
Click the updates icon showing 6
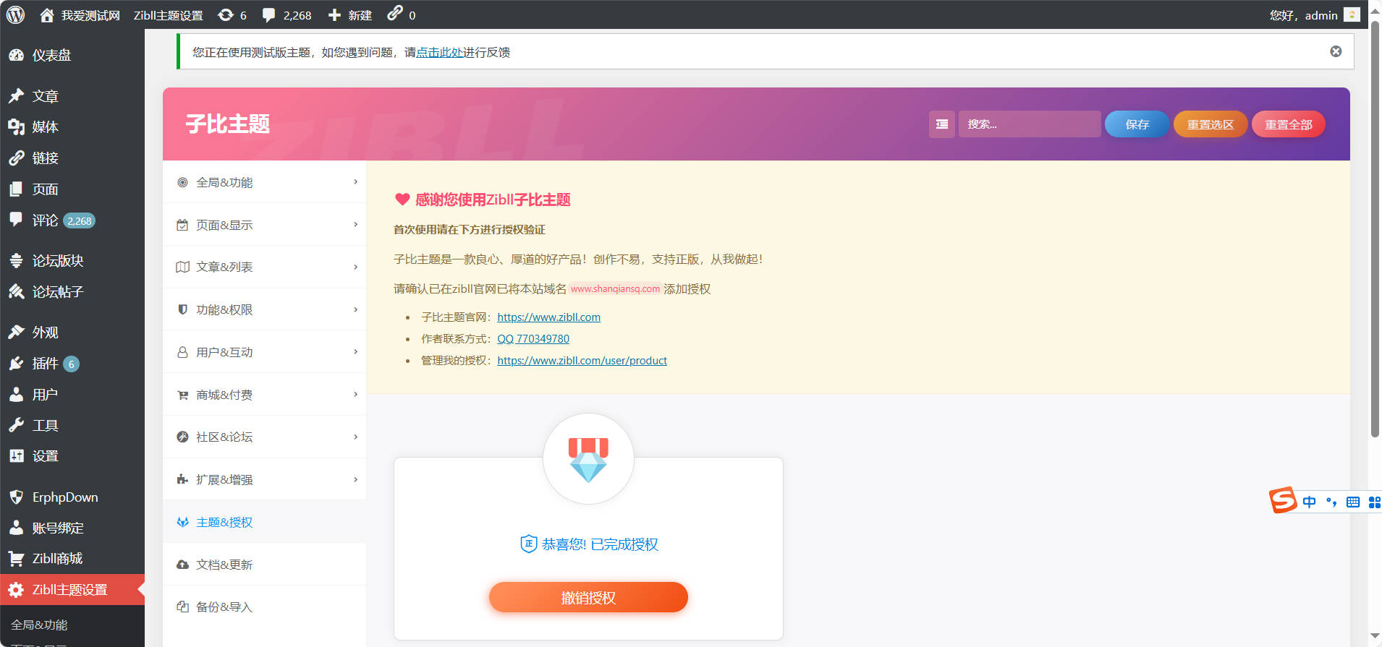(x=226, y=15)
